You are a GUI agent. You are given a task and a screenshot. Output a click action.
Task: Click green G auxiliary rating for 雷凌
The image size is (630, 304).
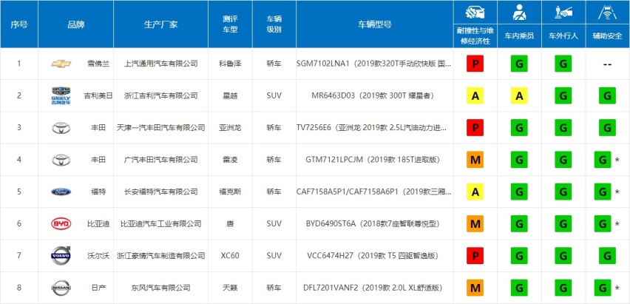(603, 160)
